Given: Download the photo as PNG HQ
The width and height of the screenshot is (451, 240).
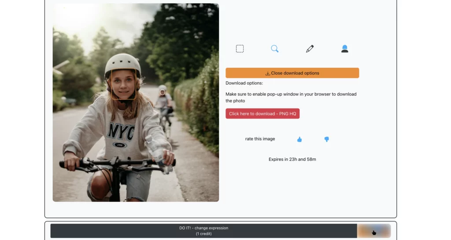Looking at the screenshot, I should [262, 113].
